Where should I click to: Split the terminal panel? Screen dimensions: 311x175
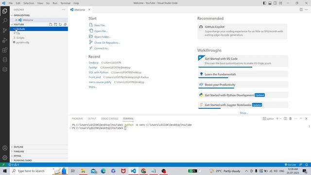(x=285, y=119)
